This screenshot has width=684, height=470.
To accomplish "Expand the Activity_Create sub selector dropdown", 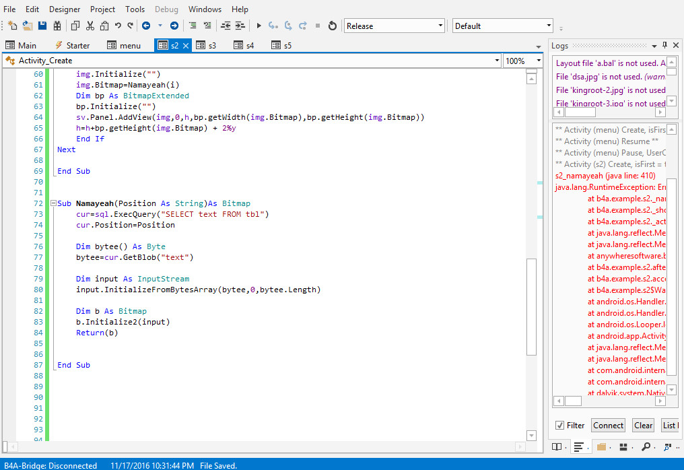I will point(496,61).
